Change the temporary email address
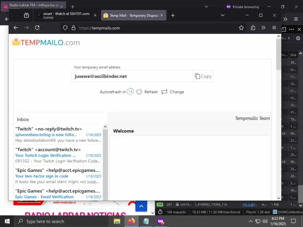The width and height of the screenshot is (303, 227). point(173,92)
